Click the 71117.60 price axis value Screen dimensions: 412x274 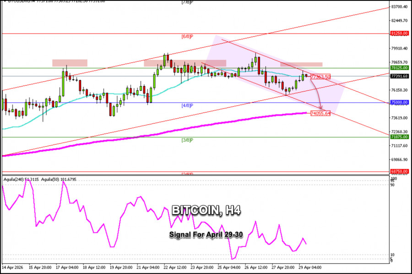(x=399, y=145)
